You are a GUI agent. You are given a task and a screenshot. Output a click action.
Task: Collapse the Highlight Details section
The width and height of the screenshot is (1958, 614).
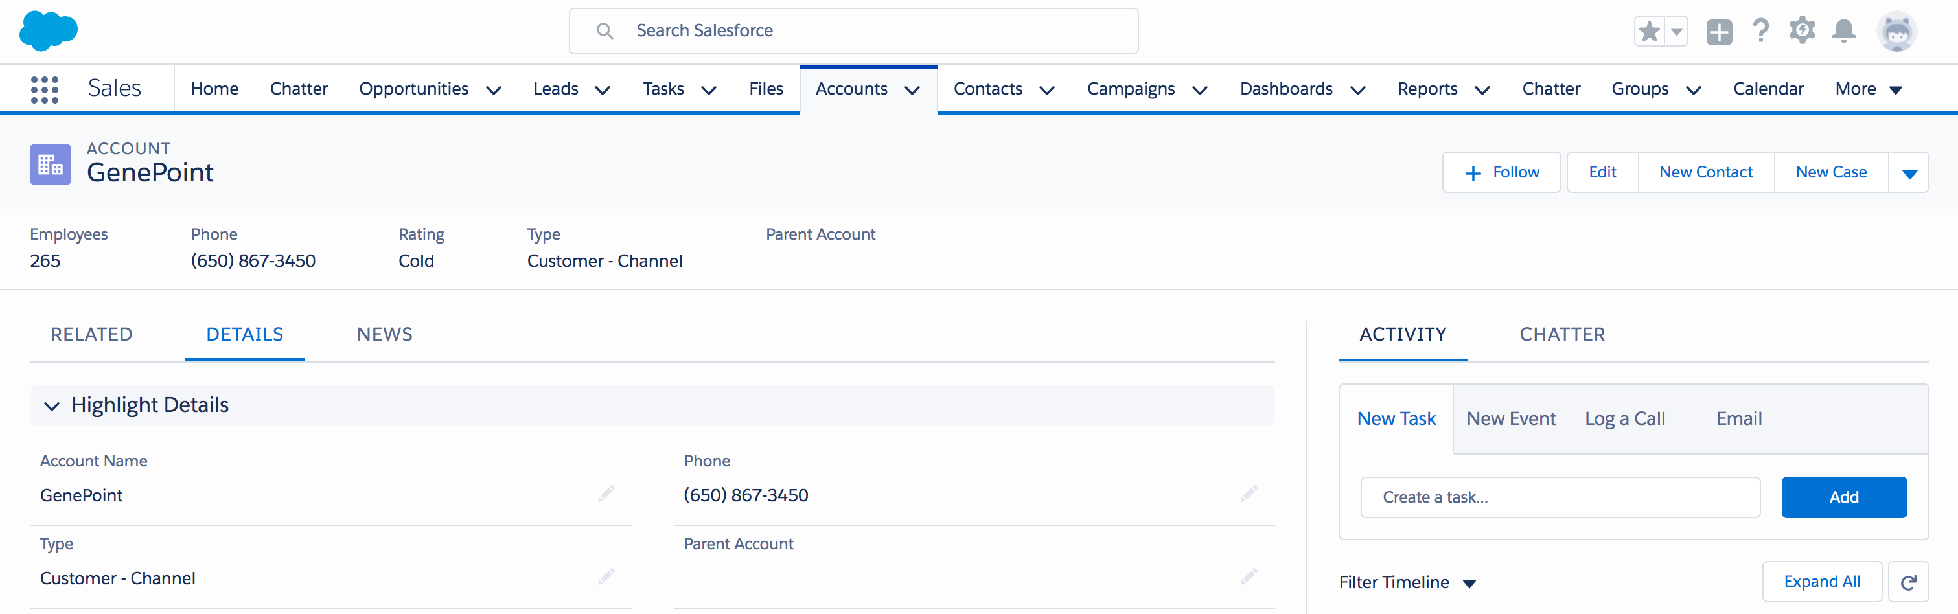point(52,406)
